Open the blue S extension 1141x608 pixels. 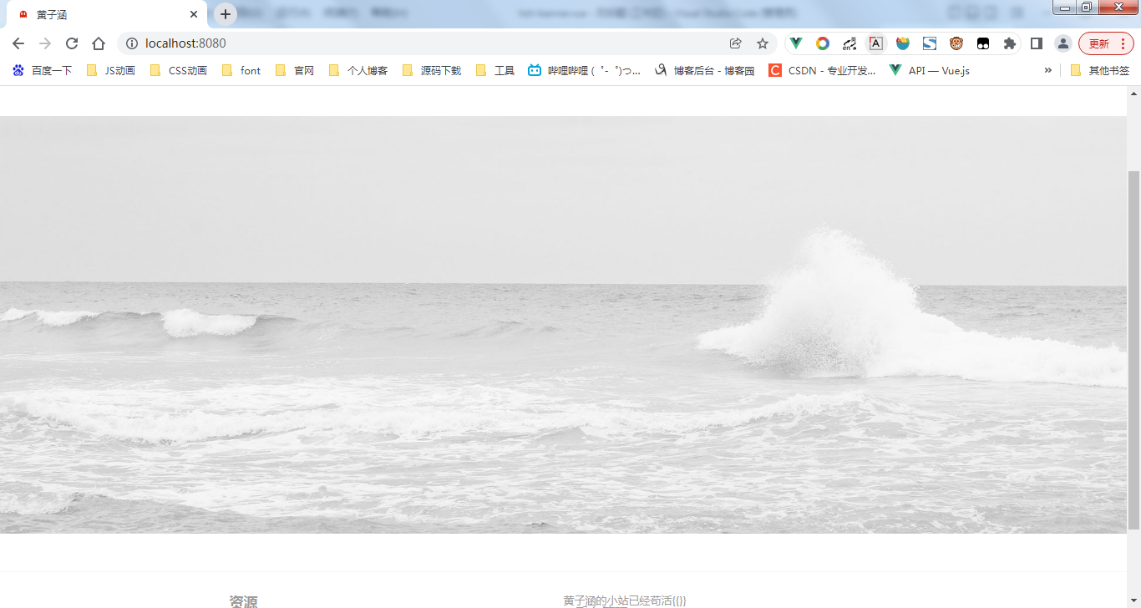(930, 43)
